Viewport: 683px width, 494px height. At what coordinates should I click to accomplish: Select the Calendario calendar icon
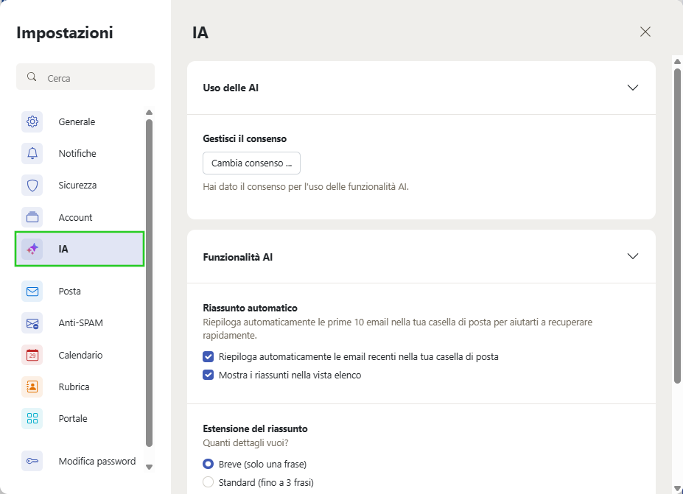click(32, 355)
